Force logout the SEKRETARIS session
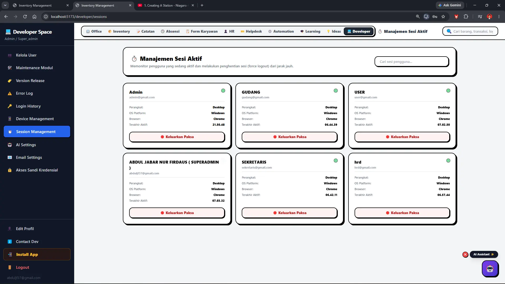The height and width of the screenshot is (284, 505). 290,213
